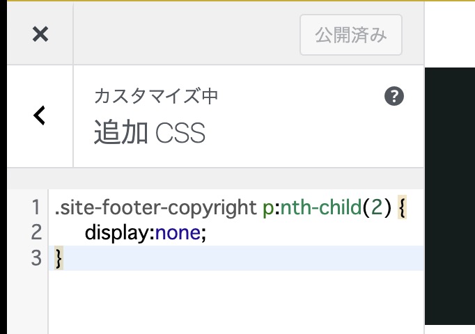Image resolution: width=475 pixels, height=334 pixels.
Task: Click the 追加 CSS section heading
Action: click(150, 132)
